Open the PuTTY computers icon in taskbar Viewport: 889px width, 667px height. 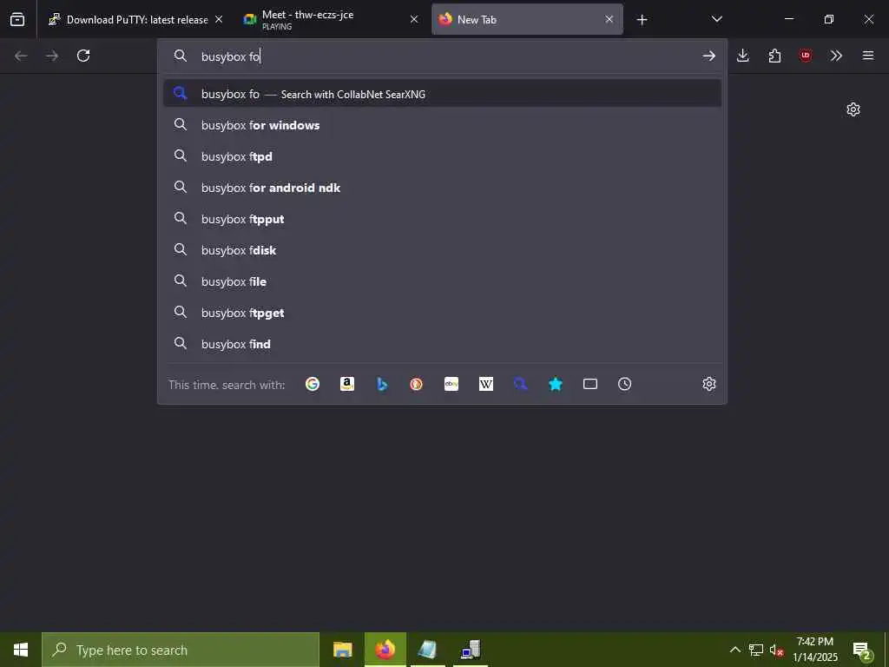[x=471, y=650]
